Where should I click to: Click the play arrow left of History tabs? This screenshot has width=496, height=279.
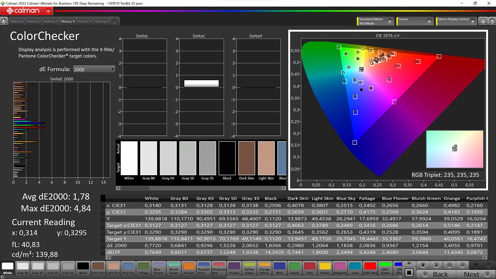4,21
